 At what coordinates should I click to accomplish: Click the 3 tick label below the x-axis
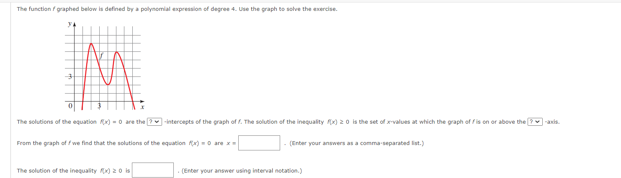(x=100, y=107)
